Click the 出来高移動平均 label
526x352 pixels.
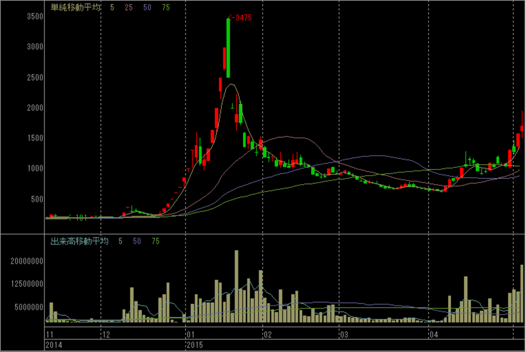coord(79,241)
